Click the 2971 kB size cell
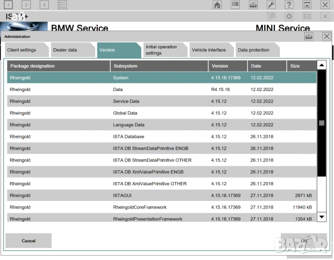 [303, 196]
